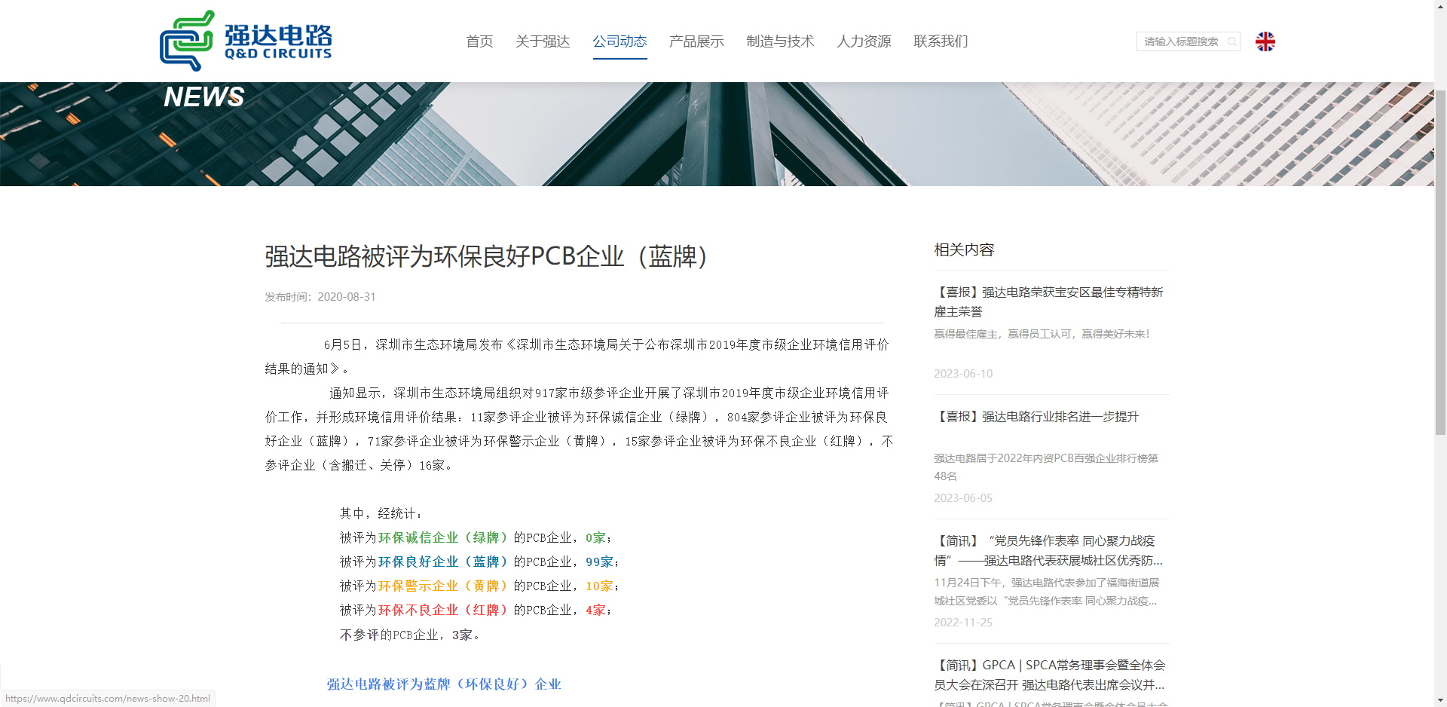Open the 首页 home menu item
1447x707 pixels.
(479, 41)
